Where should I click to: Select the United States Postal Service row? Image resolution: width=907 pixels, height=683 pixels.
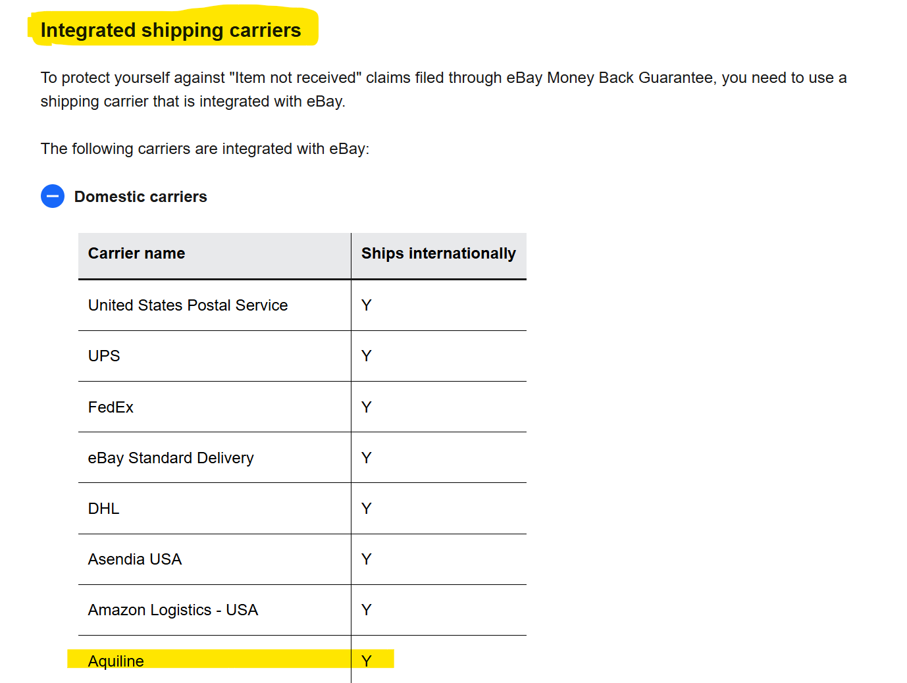[302, 305]
